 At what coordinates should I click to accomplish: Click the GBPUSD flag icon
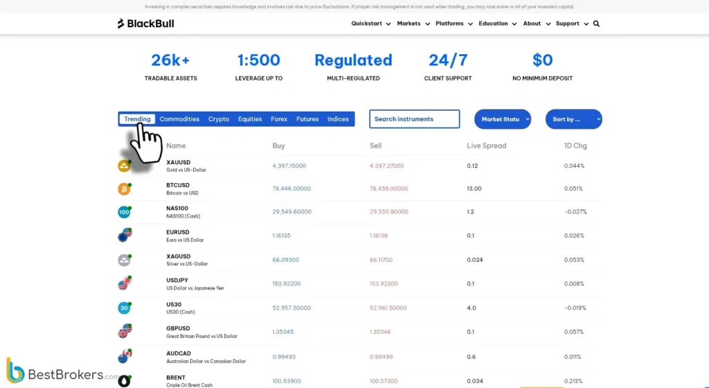click(x=125, y=331)
